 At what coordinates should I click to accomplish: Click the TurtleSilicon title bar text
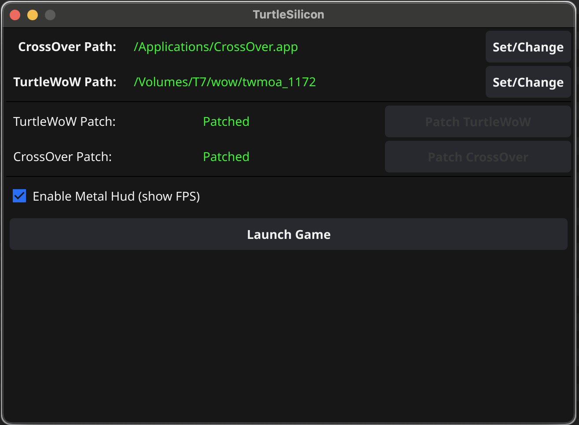tap(289, 15)
